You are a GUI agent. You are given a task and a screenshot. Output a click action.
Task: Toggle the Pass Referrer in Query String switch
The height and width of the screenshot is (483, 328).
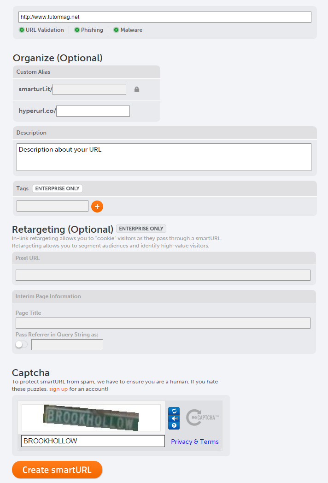(21, 344)
